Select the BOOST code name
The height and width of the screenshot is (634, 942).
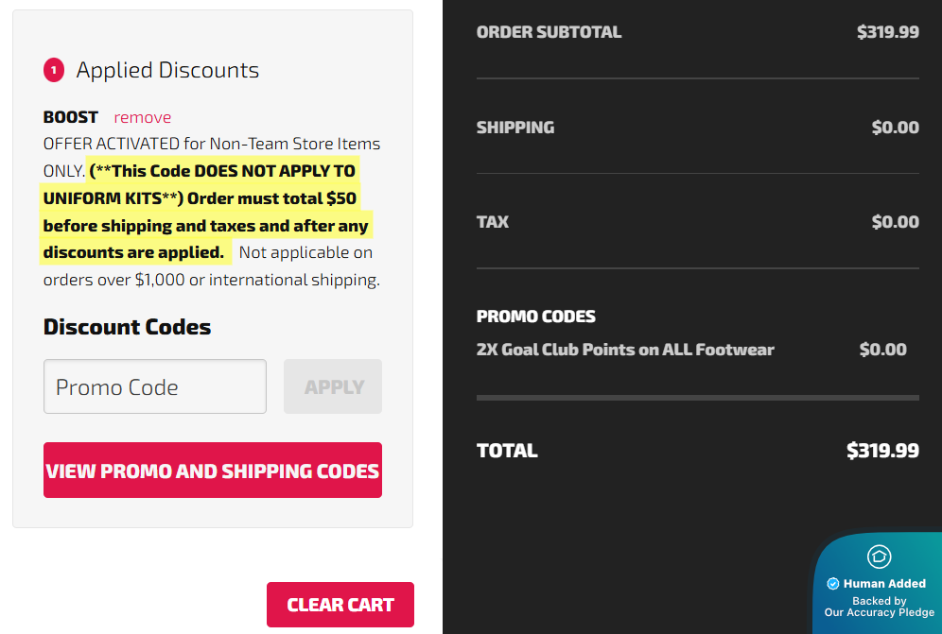pos(71,117)
